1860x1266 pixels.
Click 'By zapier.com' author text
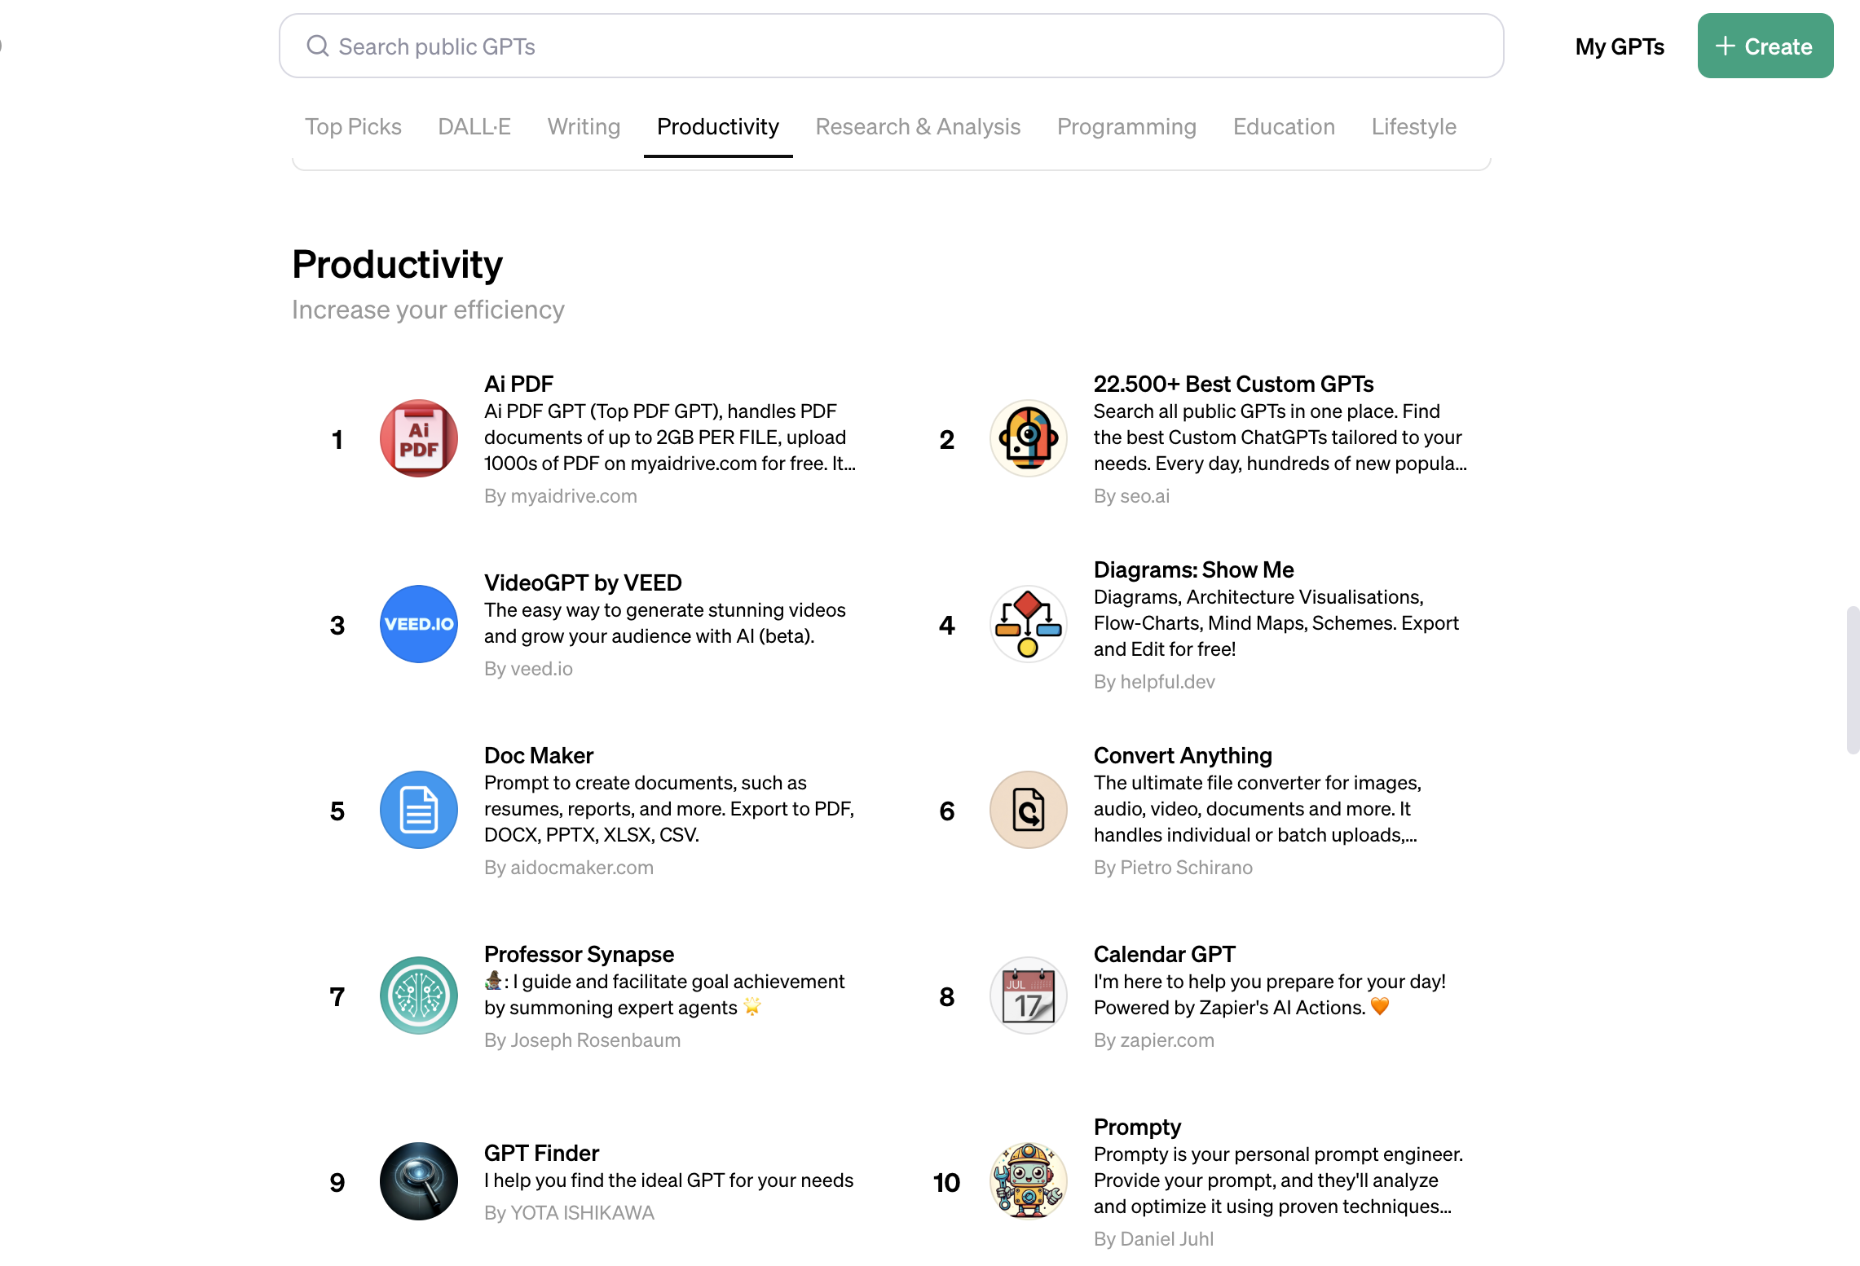click(1154, 1040)
